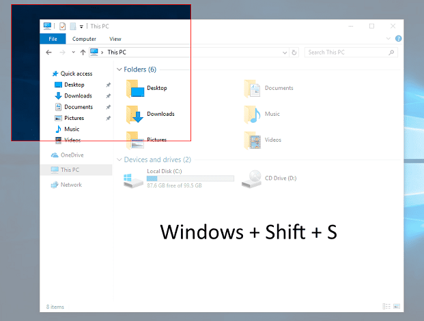Open the File menu
This screenshot has width=424, height=321.
(x=52, y=39)
